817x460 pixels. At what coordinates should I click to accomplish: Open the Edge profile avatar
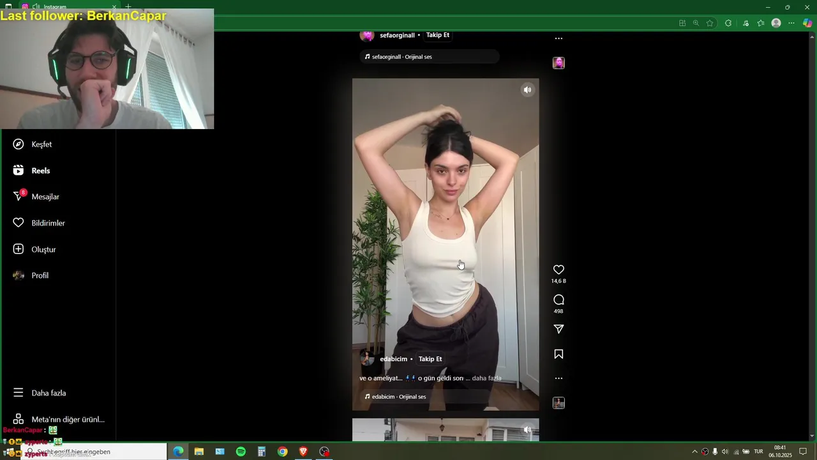776,23
